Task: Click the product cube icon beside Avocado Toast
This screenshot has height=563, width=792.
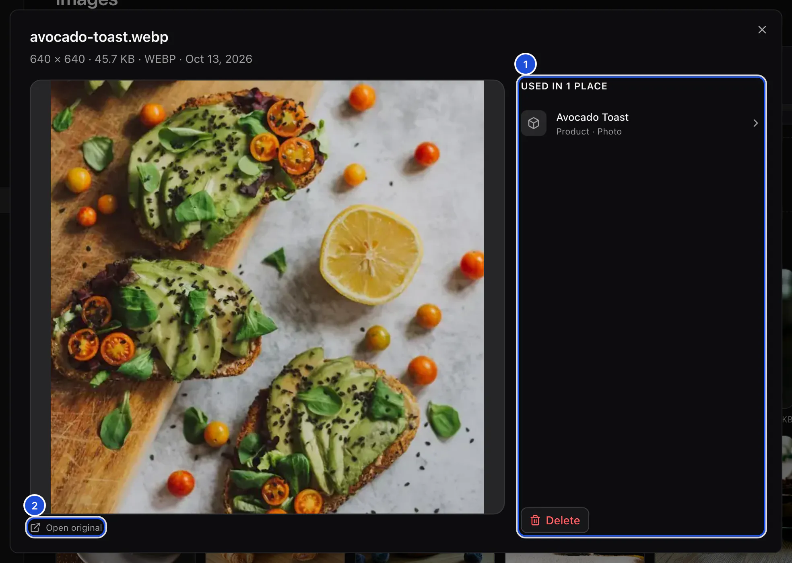Action: click(x=534, y=123)
